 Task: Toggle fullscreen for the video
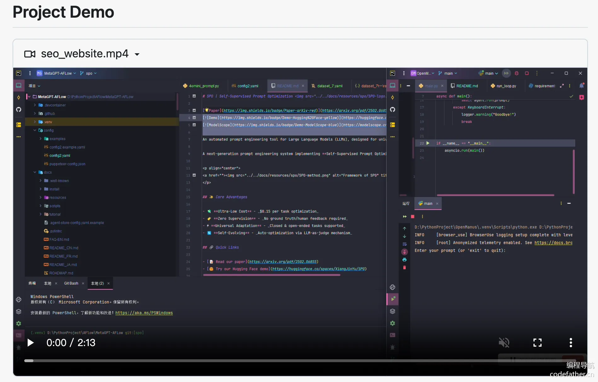tap(538, 343)
